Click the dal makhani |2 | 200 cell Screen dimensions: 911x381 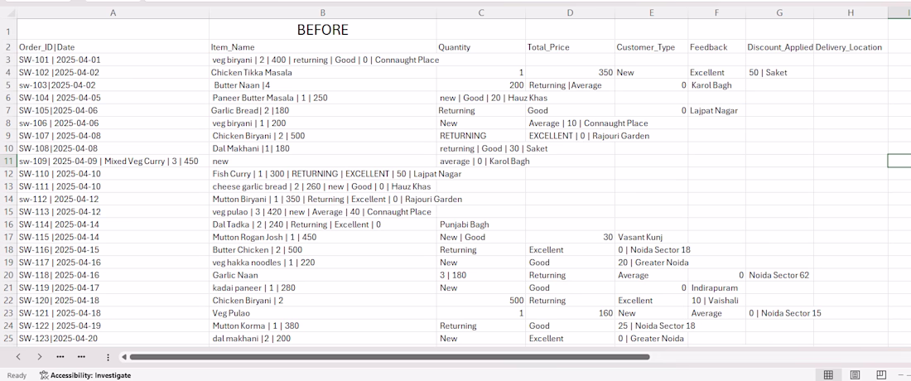click(x=322, y=338)
